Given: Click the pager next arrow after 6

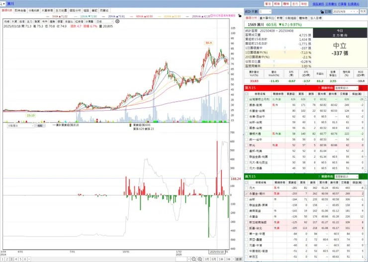Looking at the screenshot, I should click(x=29, y=259).
